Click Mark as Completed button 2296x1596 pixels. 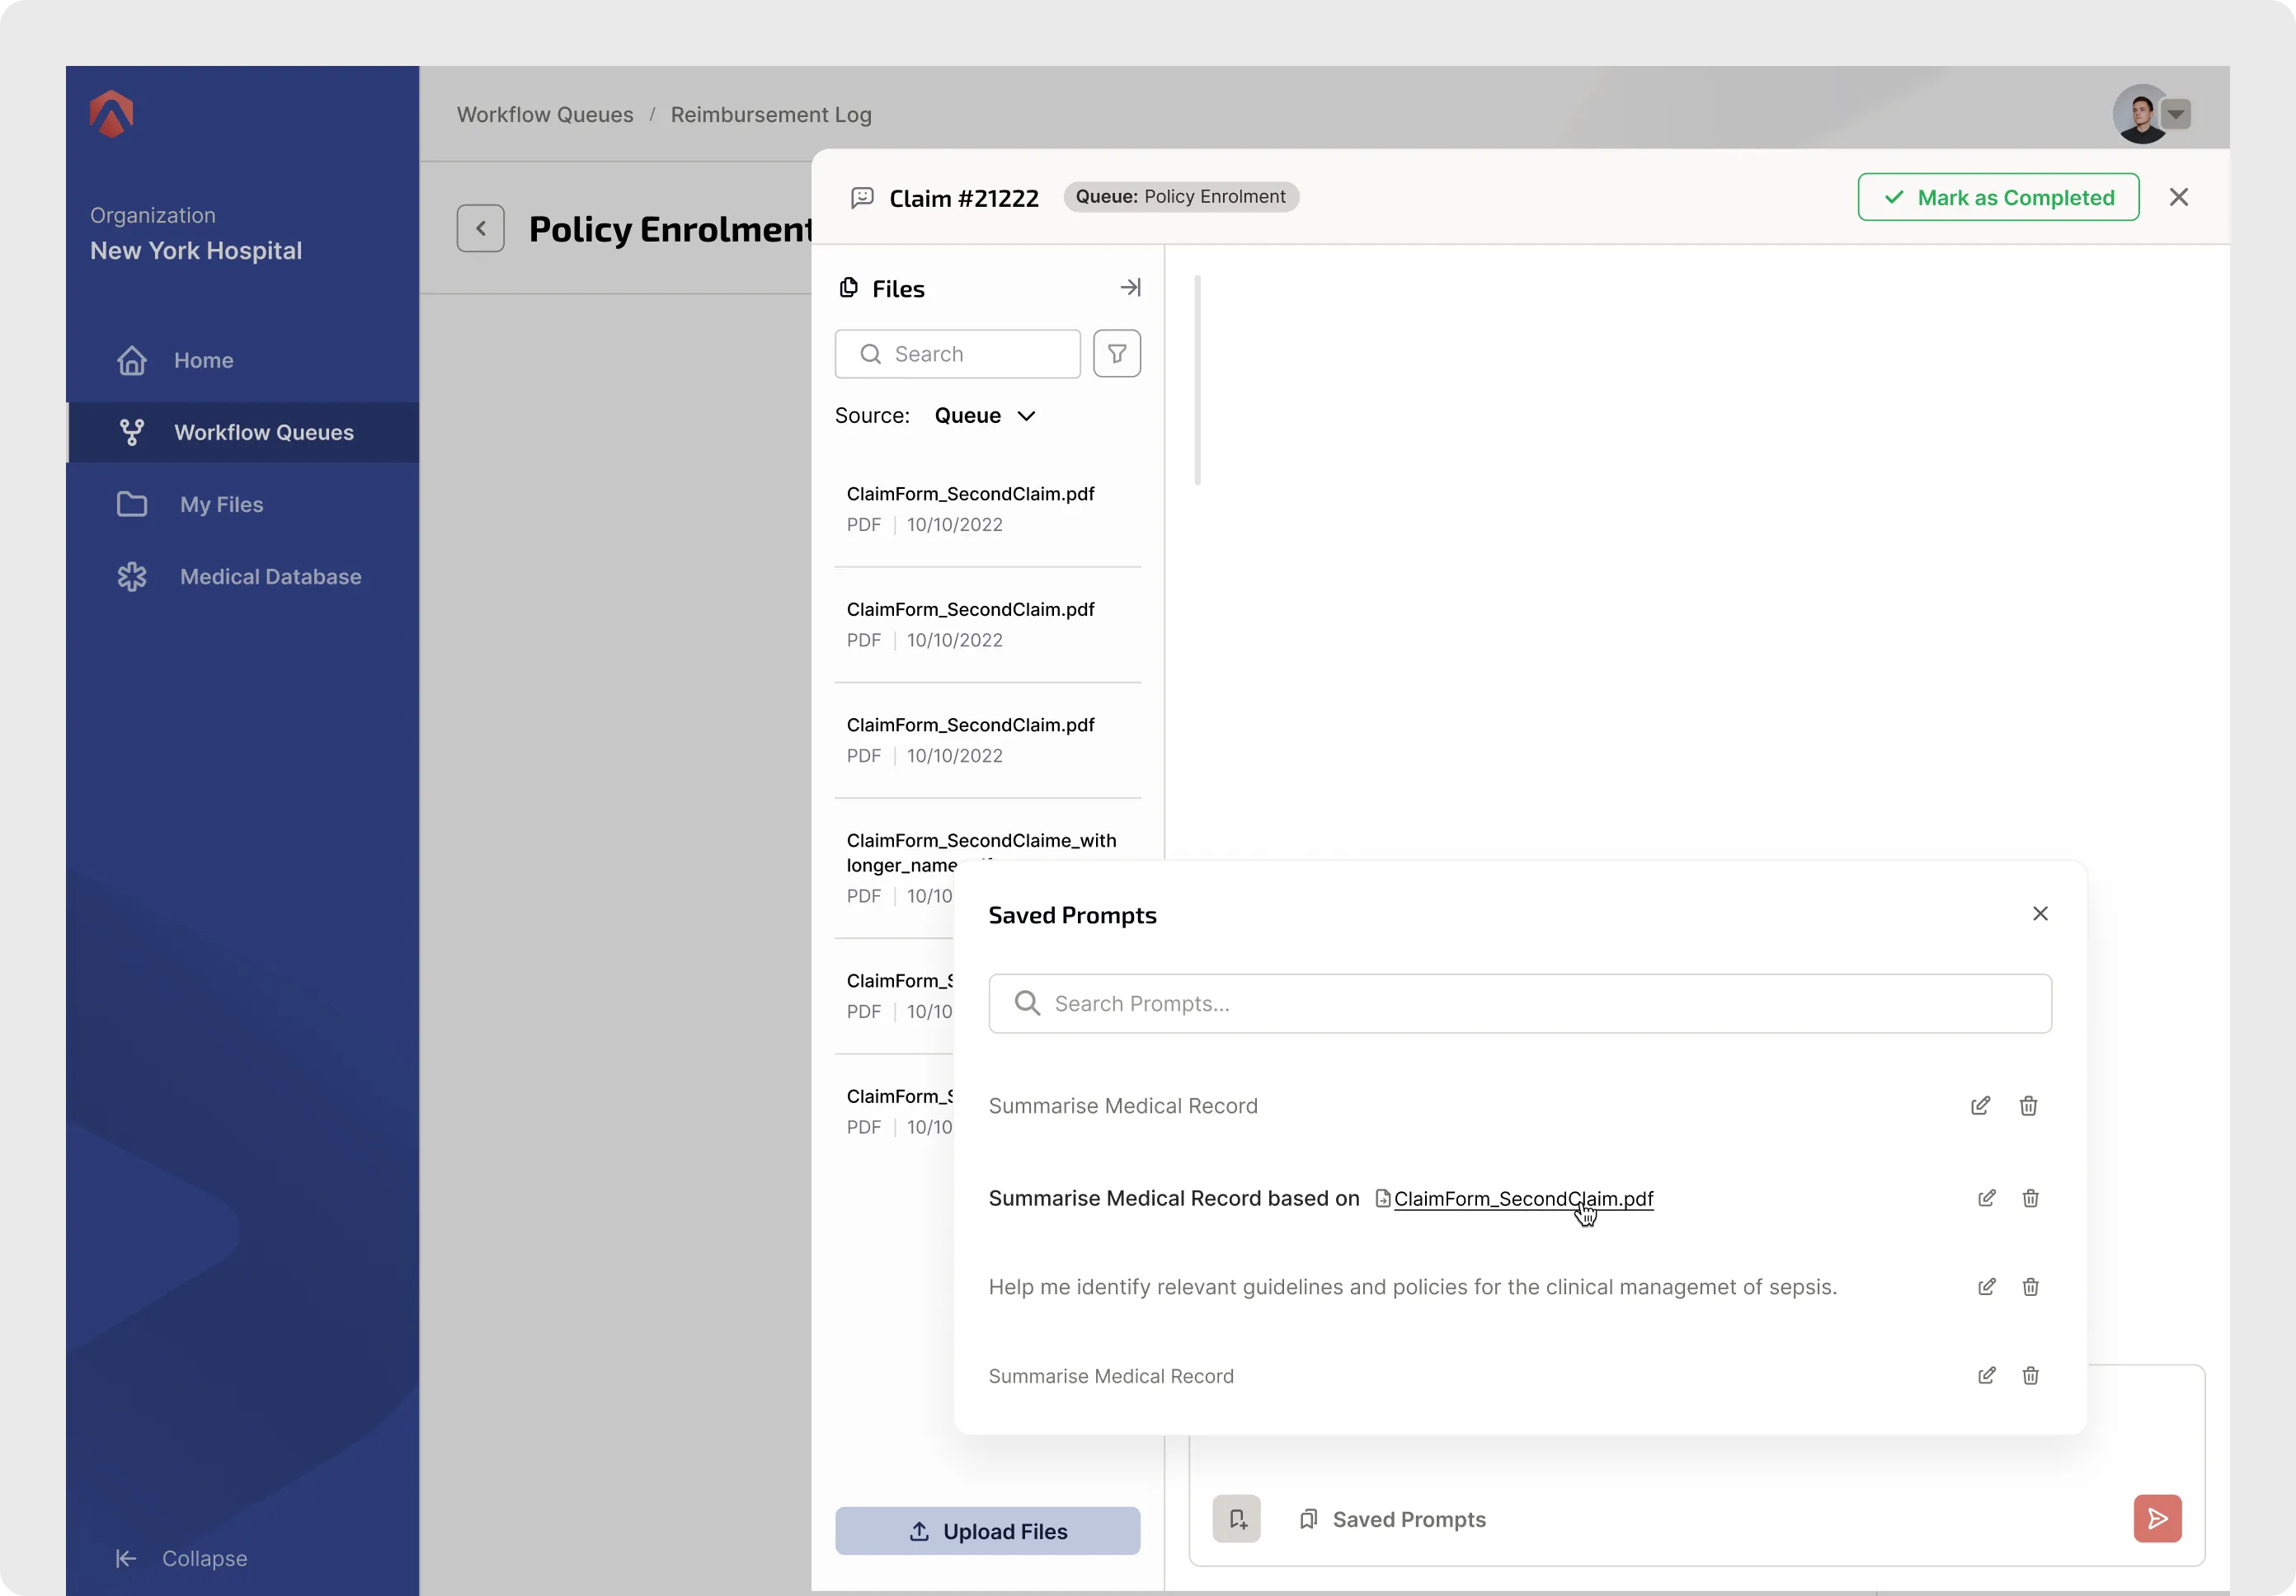(1997, 197)
